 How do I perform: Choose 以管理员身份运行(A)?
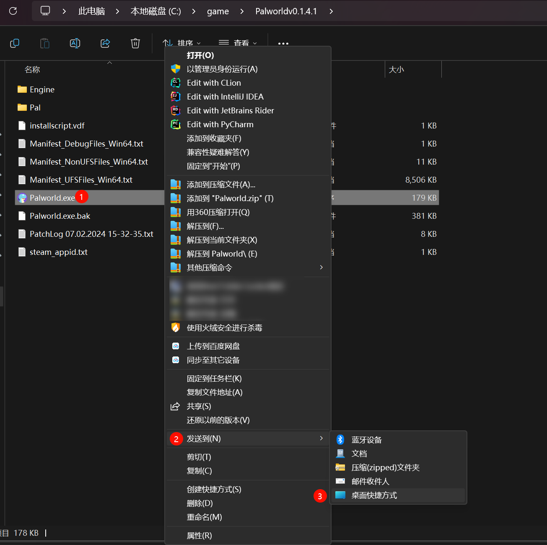pos(247,69)
